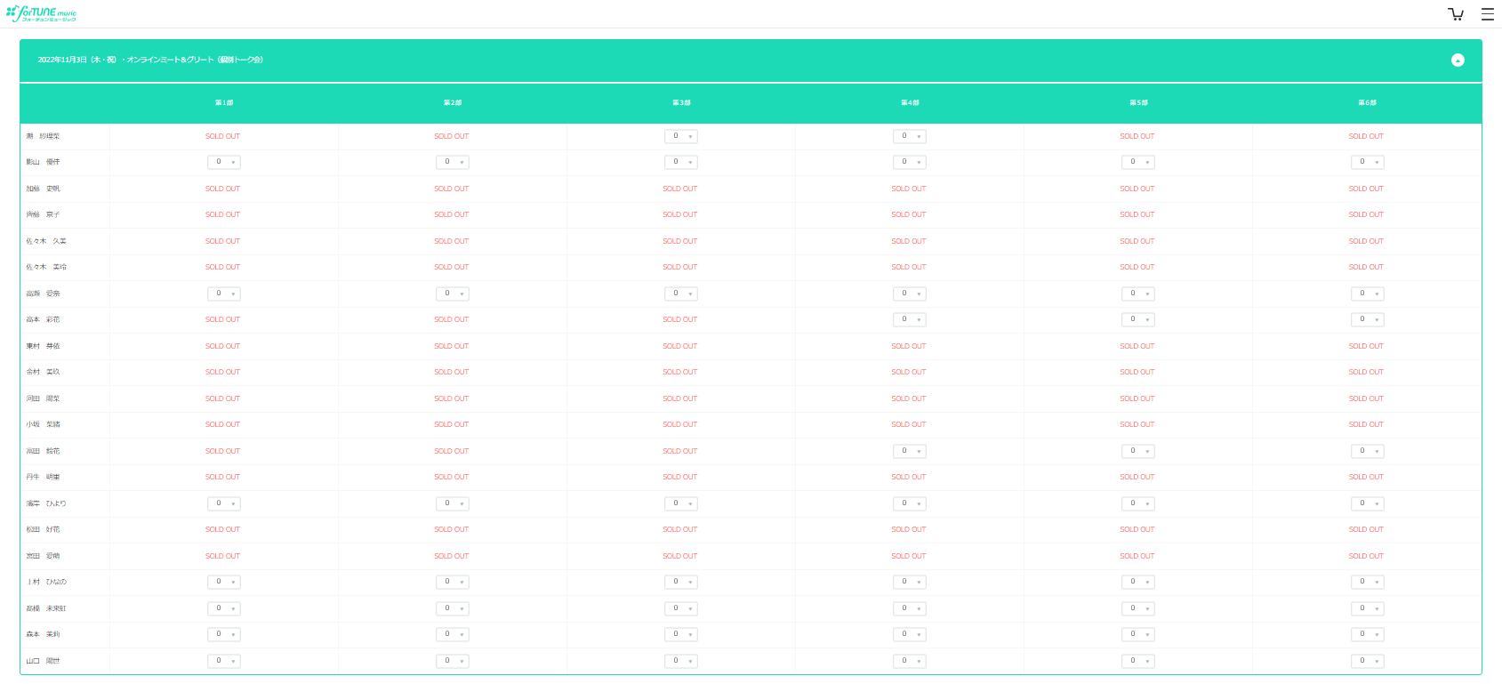Open 潮 紗理菜 第4部 quantity dropdown
Screen dimensions: 1502x684
(x=910, y=136)
